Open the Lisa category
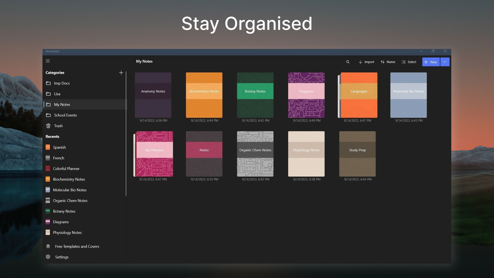Image resolution: width=494 pixels, height=278 pixels. click(57, 94)
